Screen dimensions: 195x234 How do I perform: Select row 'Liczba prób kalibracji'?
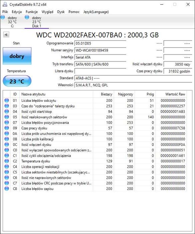coord(95,139)
